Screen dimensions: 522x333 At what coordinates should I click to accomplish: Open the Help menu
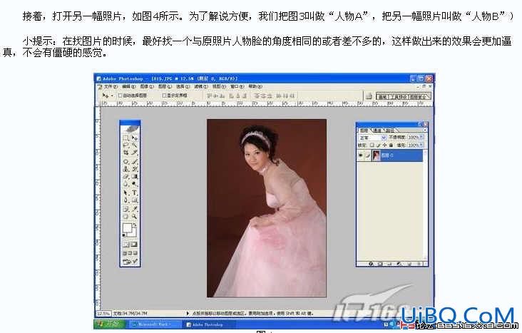coord(255,86)
